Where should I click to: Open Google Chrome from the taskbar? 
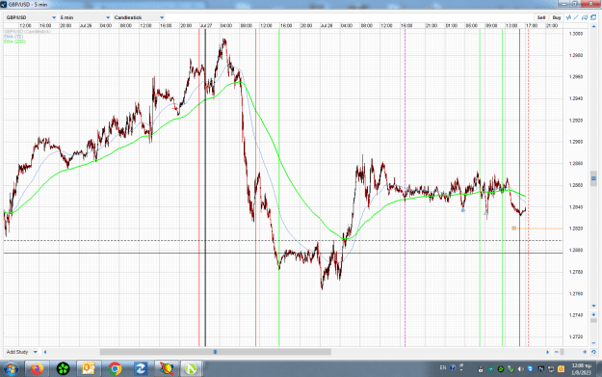point(115,369)
